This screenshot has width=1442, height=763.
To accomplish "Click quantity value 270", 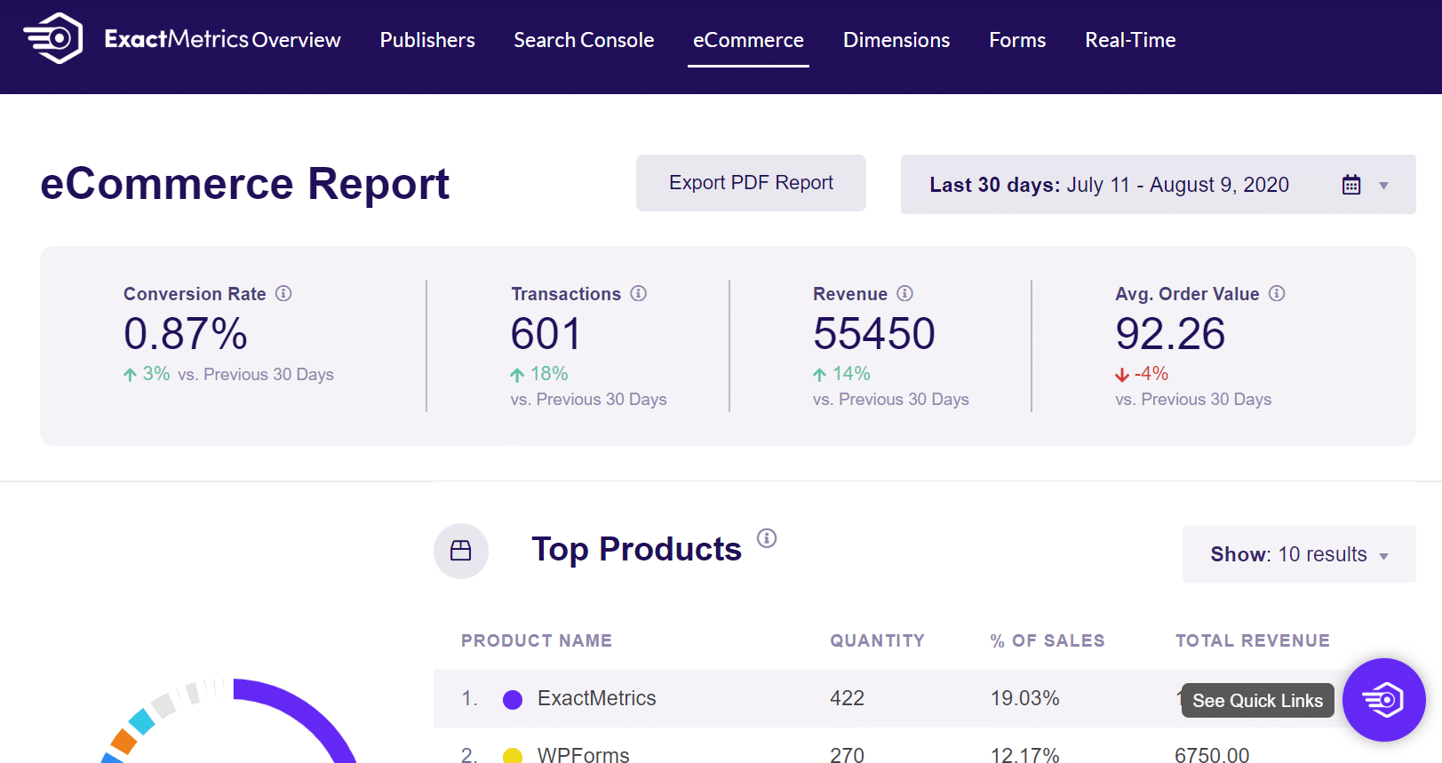I will 847,755.
